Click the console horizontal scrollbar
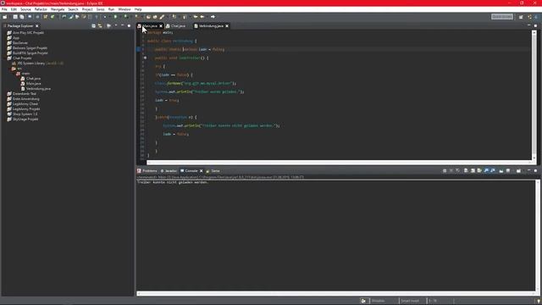The image size is (542, 305). (336, 294)
